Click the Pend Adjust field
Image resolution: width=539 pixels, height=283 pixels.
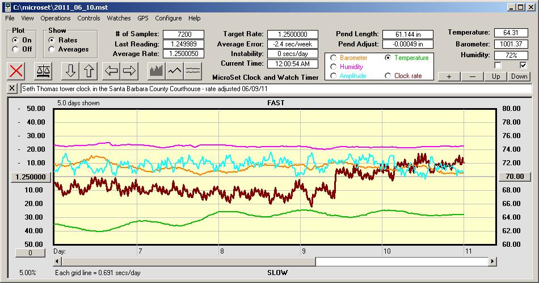pos(408,44)
